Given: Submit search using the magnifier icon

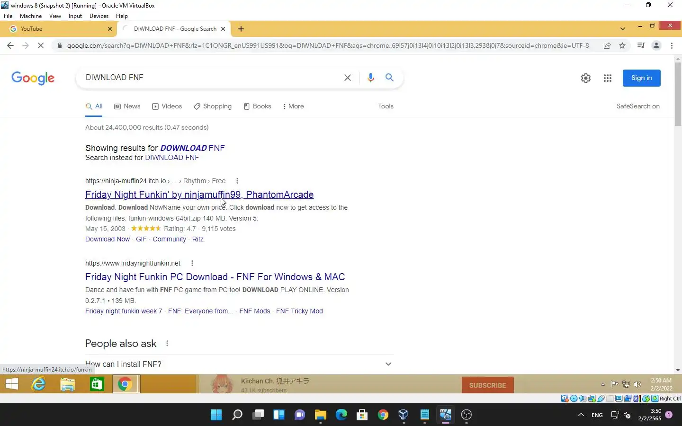Looking at the screenshot, I should 389,78.
